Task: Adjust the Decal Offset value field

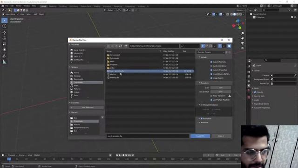Action: point(221,92)
